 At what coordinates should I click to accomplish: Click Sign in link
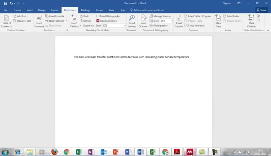tap(227, 3)
